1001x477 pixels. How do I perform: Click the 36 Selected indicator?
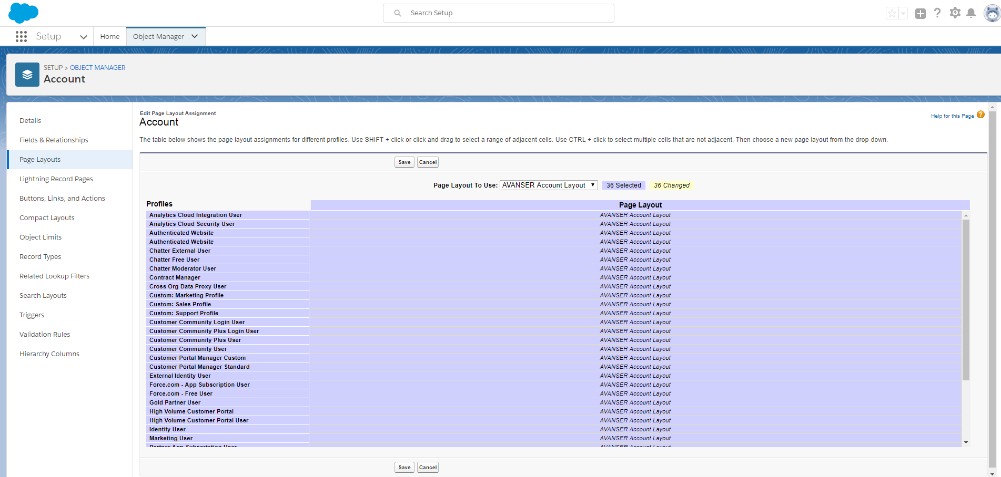point(623,185)
